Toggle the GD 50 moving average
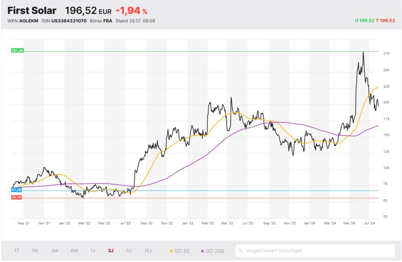Screen dimensions: 402x262 pyautogui.click(x=179, y=251)
